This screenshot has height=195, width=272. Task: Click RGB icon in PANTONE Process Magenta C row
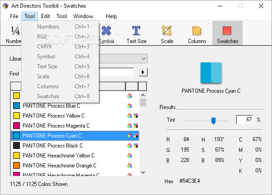(x=130, y=125)
